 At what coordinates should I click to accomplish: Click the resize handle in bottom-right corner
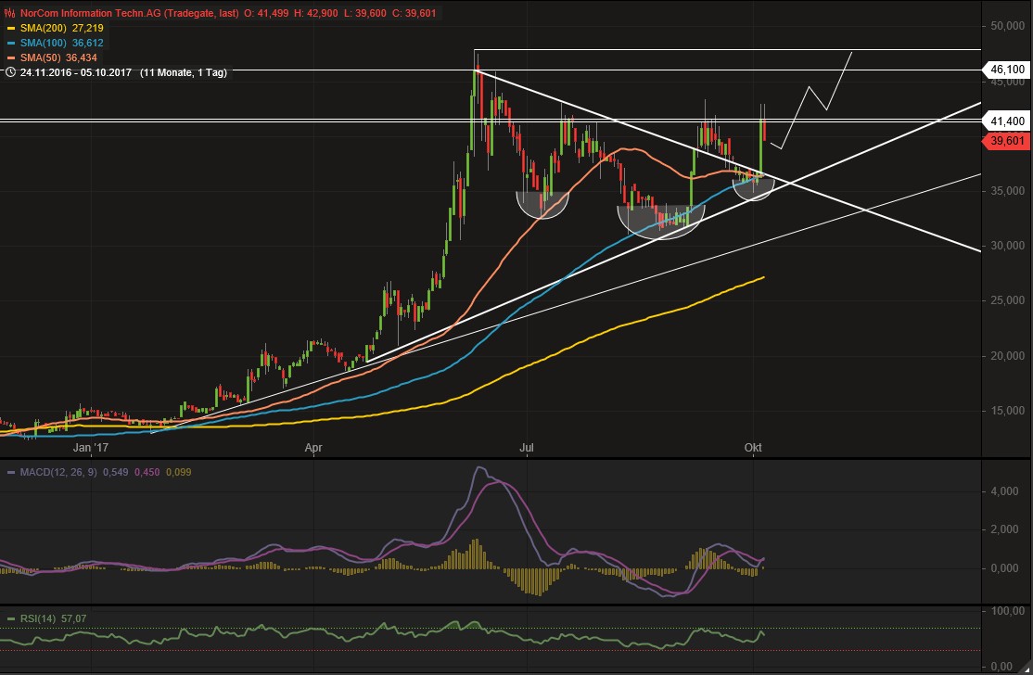(1023, 667)
